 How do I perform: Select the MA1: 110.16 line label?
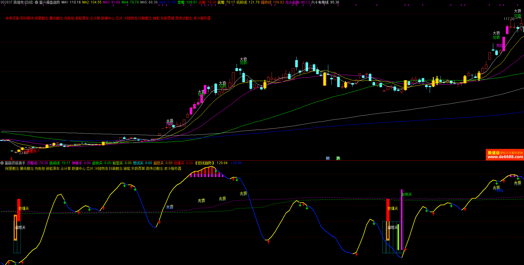tap(71, 2)
